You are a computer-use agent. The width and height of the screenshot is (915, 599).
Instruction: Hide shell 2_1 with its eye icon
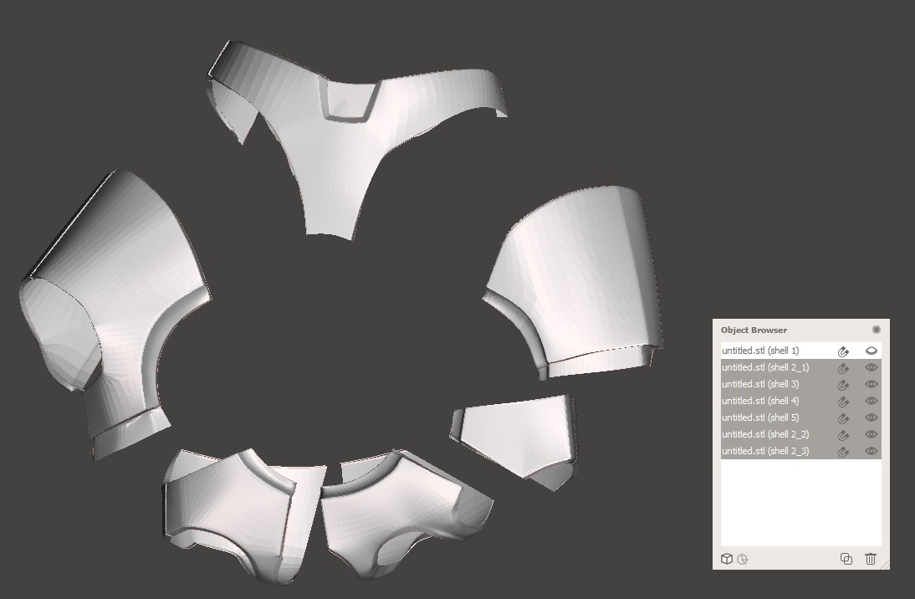coord(872,368)
